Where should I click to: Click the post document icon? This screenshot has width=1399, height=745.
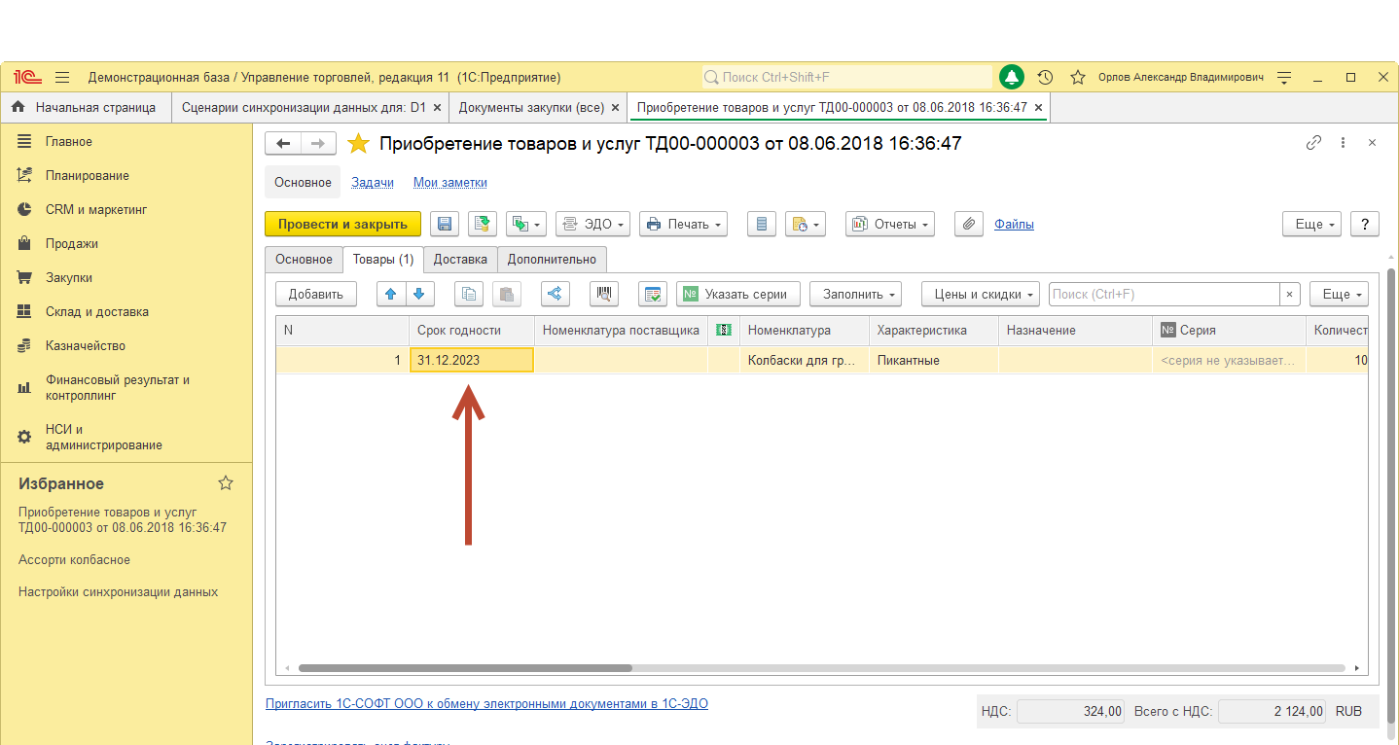tap(483, 225)
